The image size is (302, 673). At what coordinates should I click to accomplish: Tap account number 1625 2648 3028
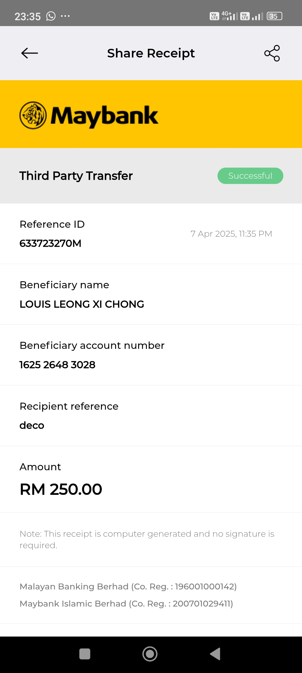pos(57,365)
